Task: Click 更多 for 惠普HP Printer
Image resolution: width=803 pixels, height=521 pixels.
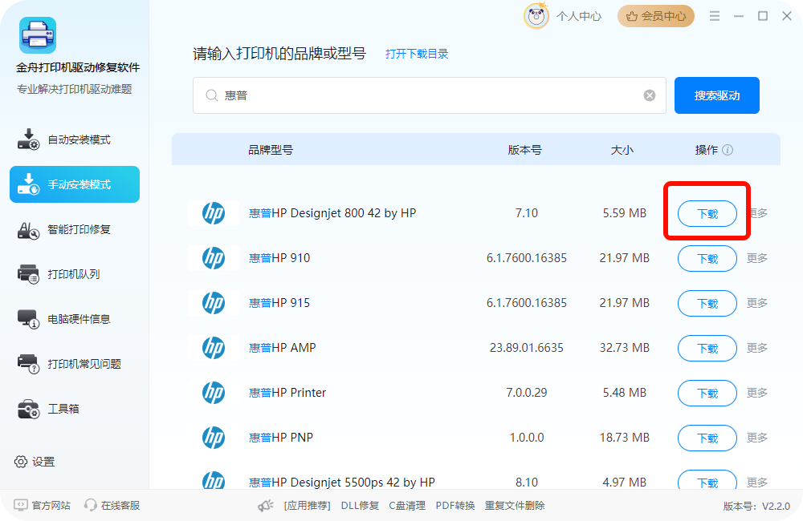Action: click(x=757, y=393)
